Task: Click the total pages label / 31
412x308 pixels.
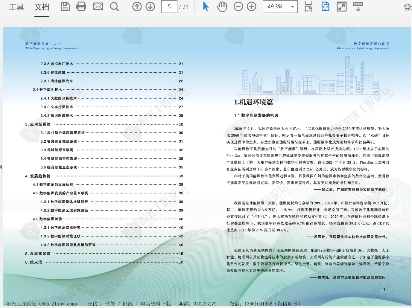Action: pyautogui.click(x=184, y=7)
